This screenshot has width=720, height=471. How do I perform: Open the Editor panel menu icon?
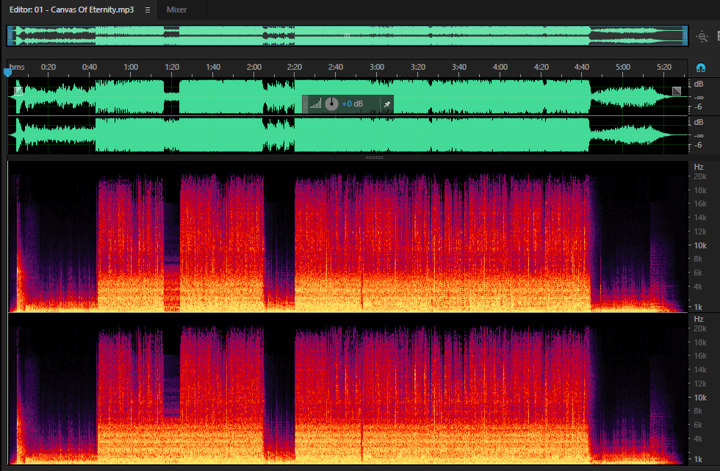click(x=148, y=10)
